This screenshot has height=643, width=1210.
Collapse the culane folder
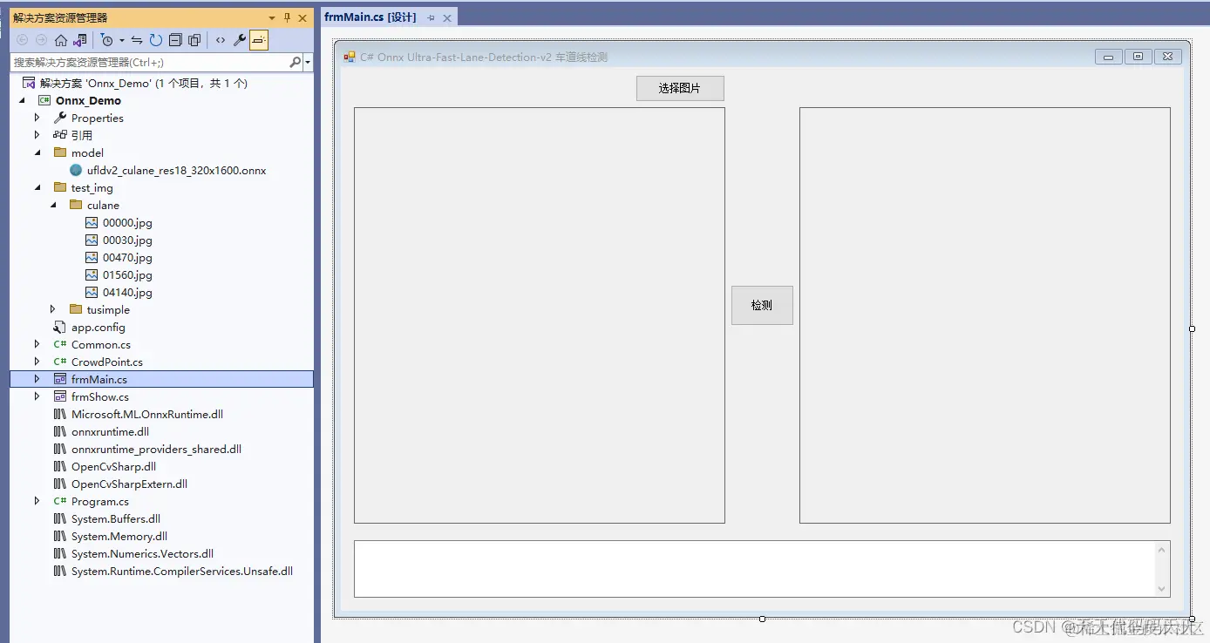click(x=53, y=205)
